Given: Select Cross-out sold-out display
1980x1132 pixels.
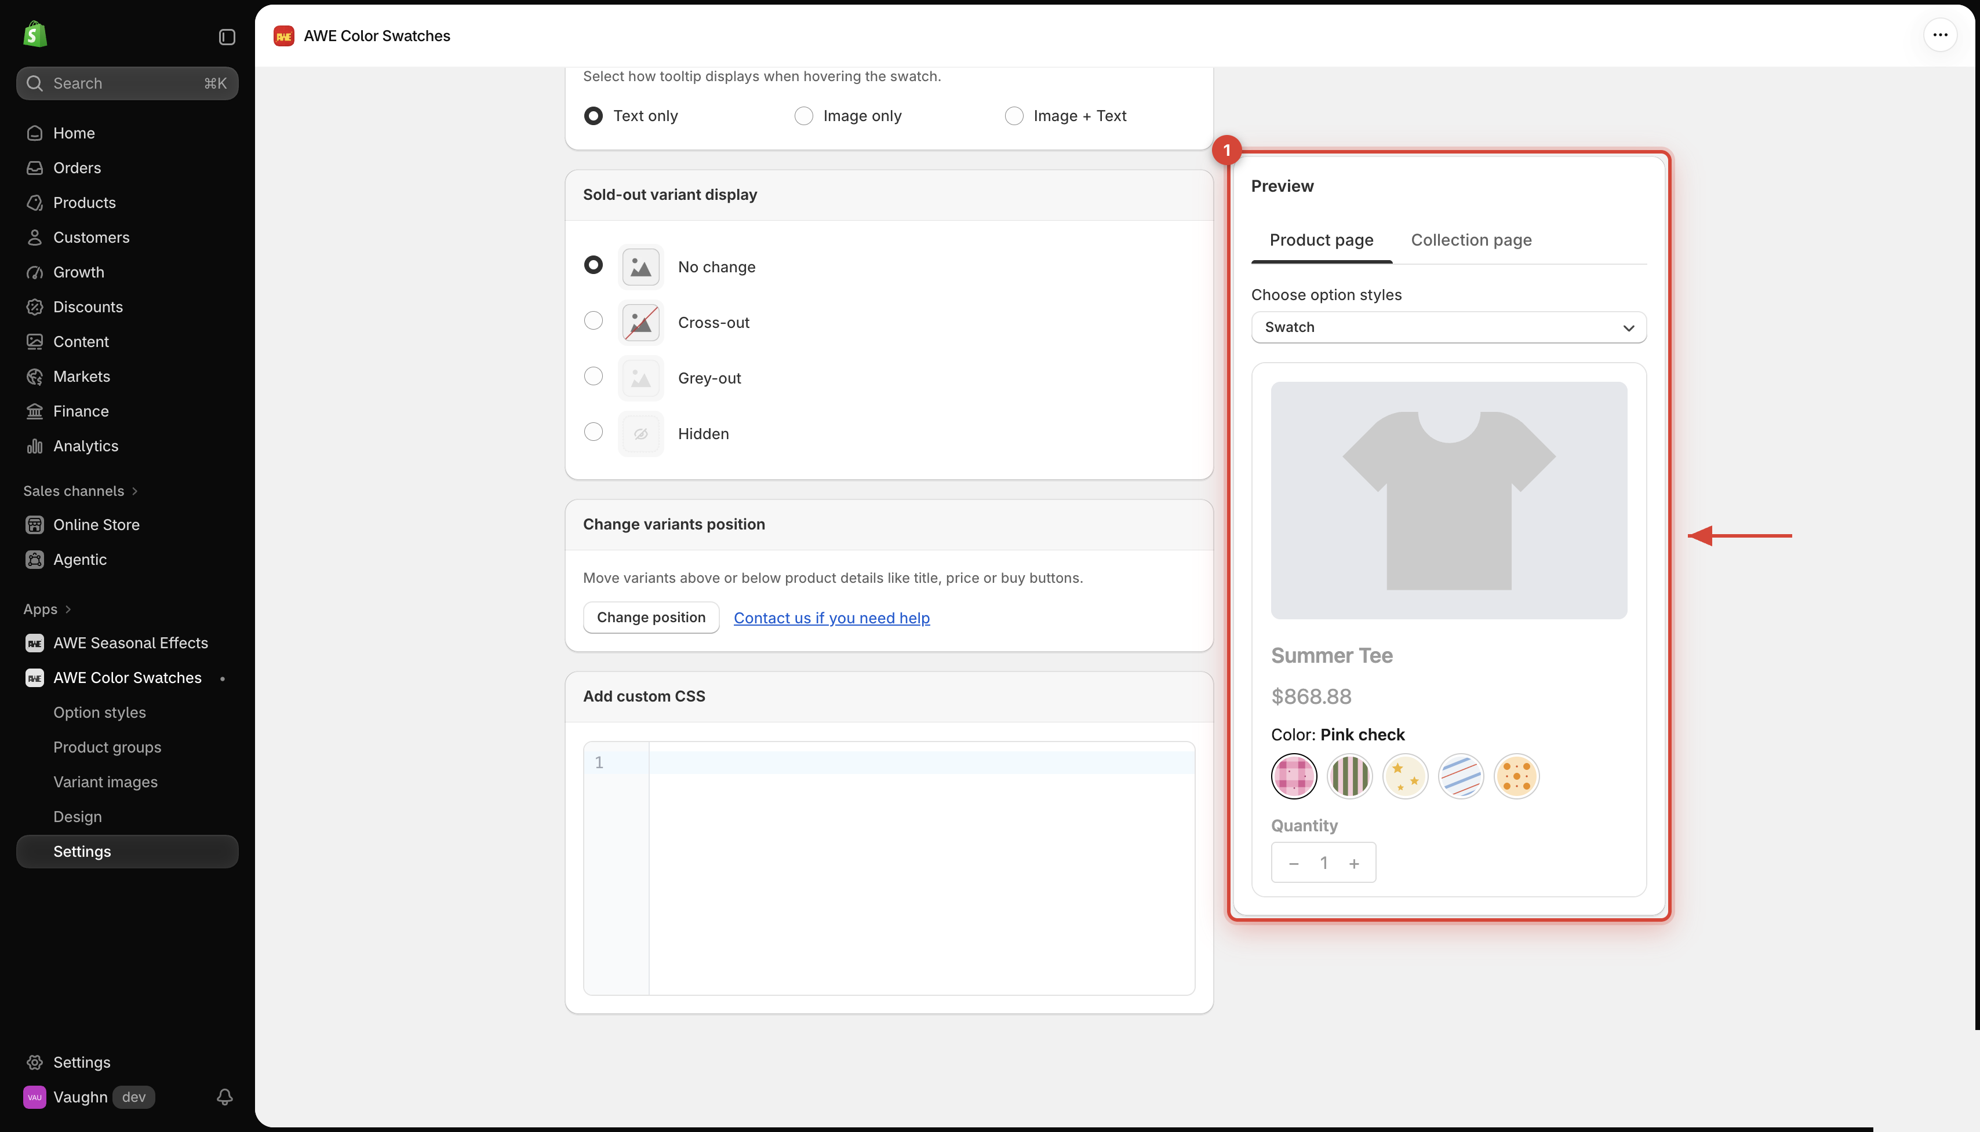Looking at the screenshot, I should [594, 321].
